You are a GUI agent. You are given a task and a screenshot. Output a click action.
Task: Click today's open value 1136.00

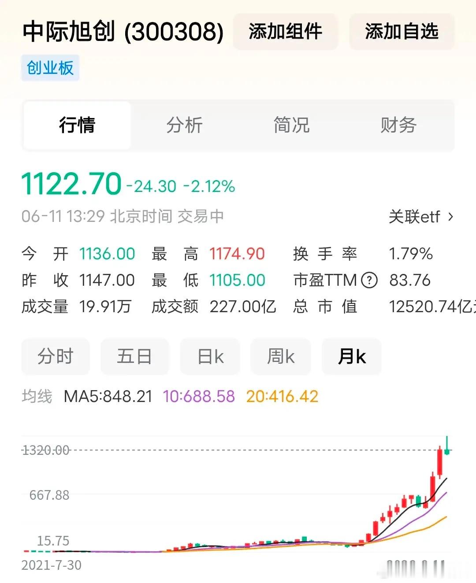coord(107,254)
